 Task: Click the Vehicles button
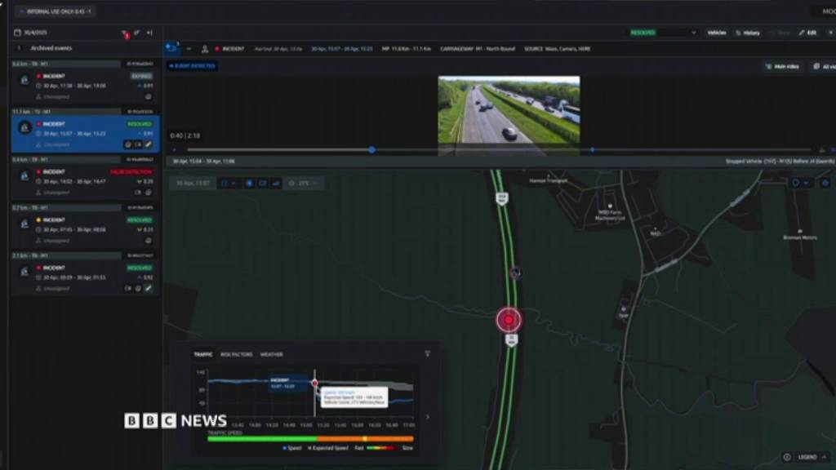pyautogui.click(x=716, y=33)
